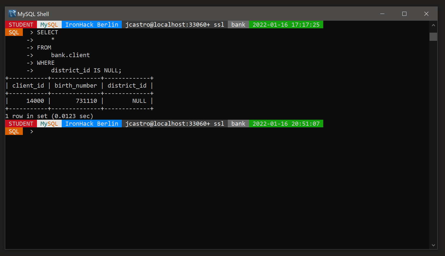This screenshot has width=445, height=256.
Task: Click the scrollbar thumb near the top
Action: point(433,37)
